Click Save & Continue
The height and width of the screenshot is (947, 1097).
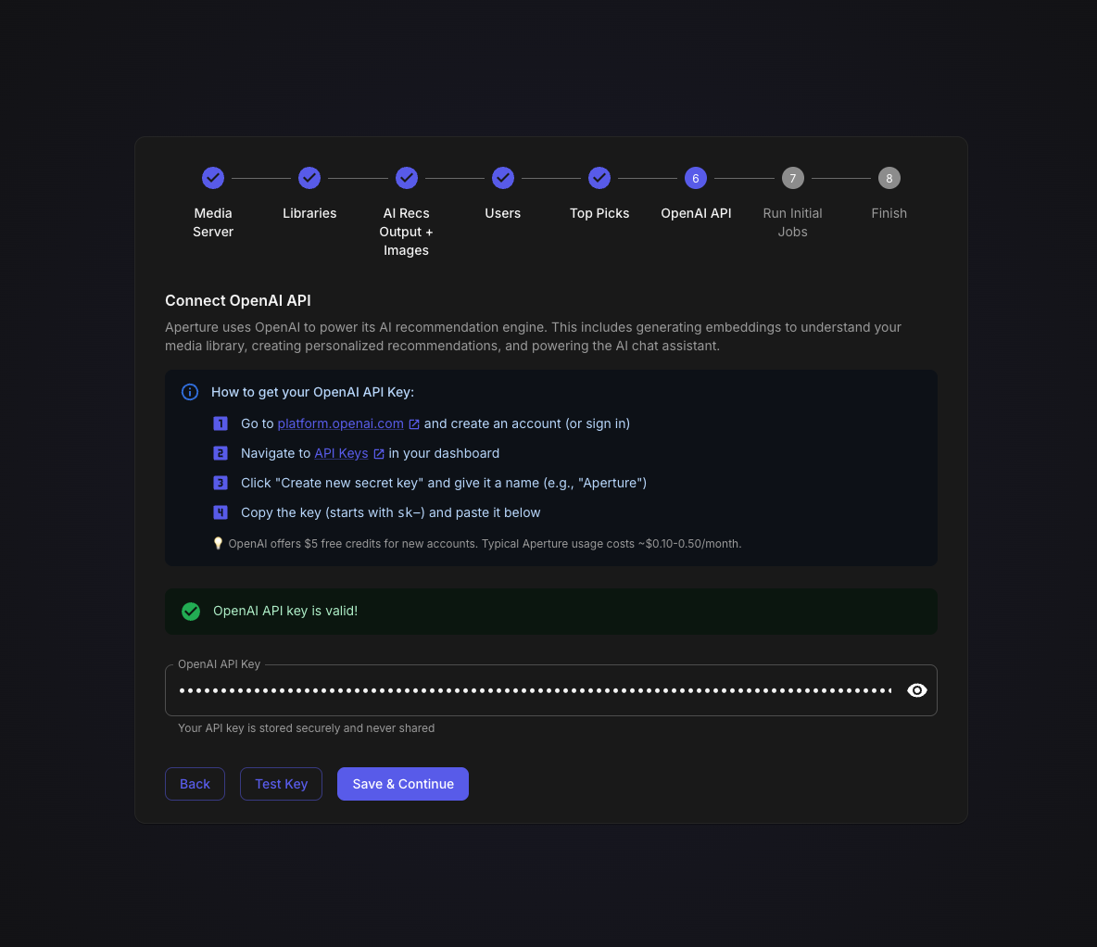(x=403, y=784)
